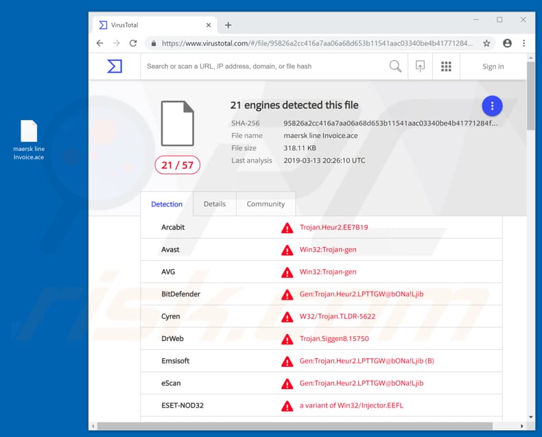Viewport: 542px width, 437px height.
Task: Open the apps grid icon
Action: click(x=446, y=67)
